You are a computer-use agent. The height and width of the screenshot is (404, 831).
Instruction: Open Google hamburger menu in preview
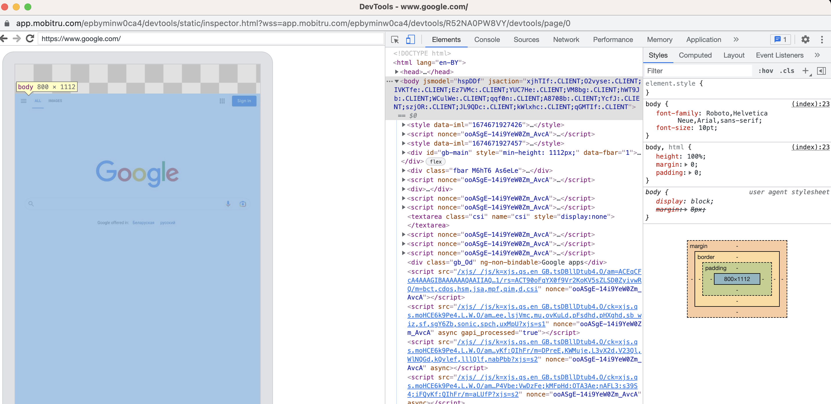pos(23,101)
